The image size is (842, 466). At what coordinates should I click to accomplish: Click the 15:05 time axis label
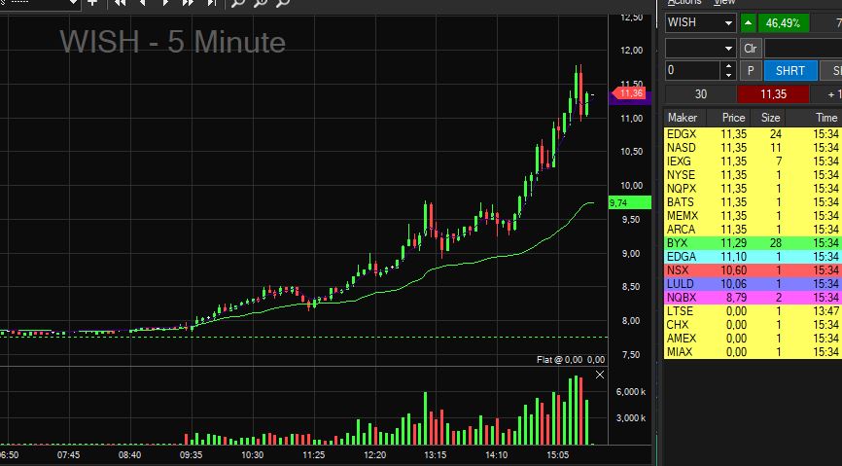(x=557, y=454)
